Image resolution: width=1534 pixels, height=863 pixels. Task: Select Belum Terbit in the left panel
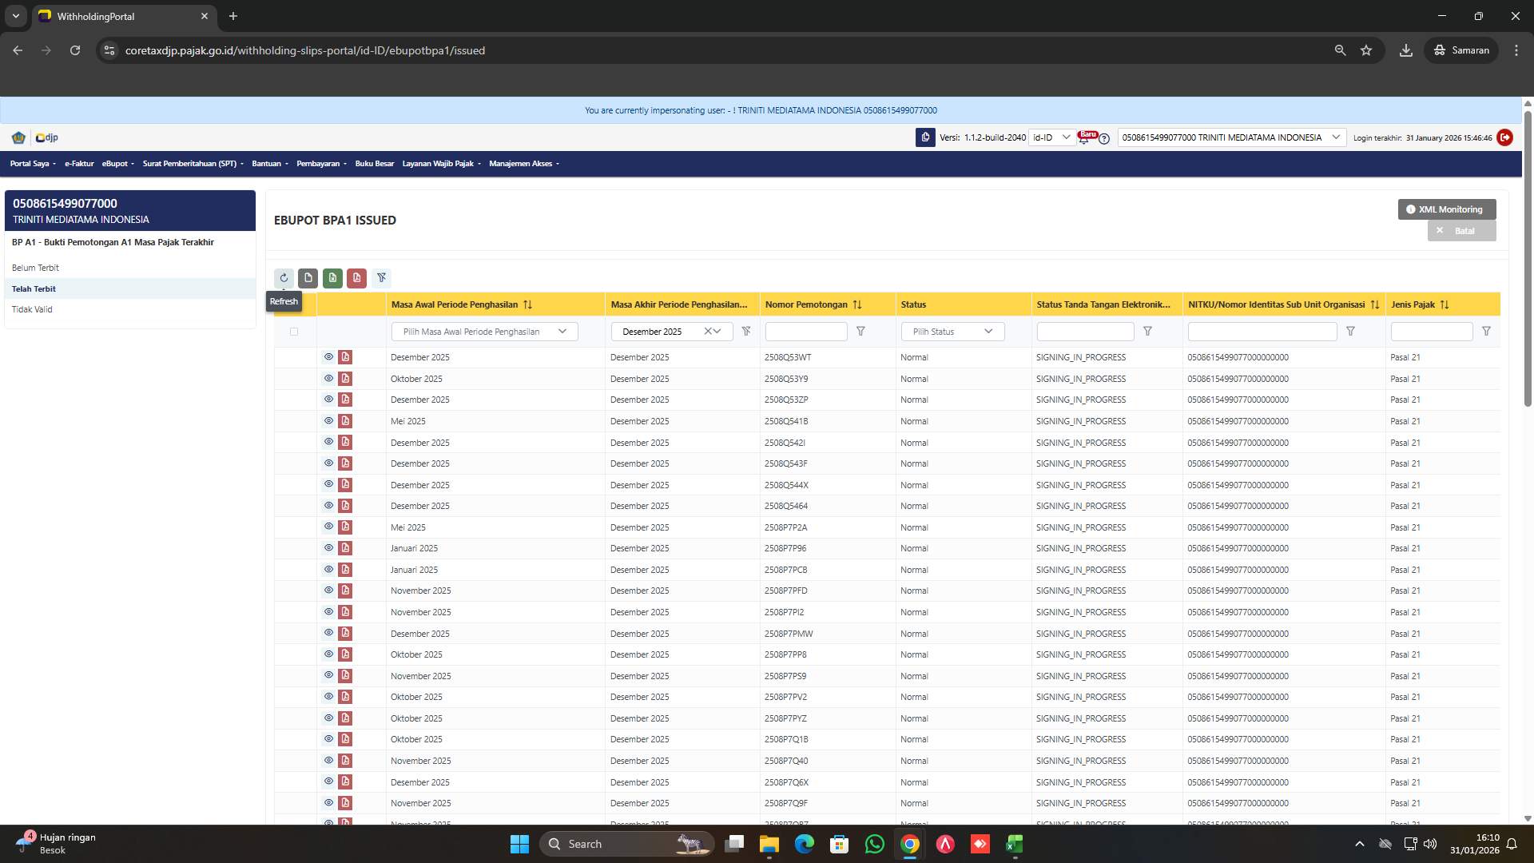pyautogui.click(x=36, y=268)
